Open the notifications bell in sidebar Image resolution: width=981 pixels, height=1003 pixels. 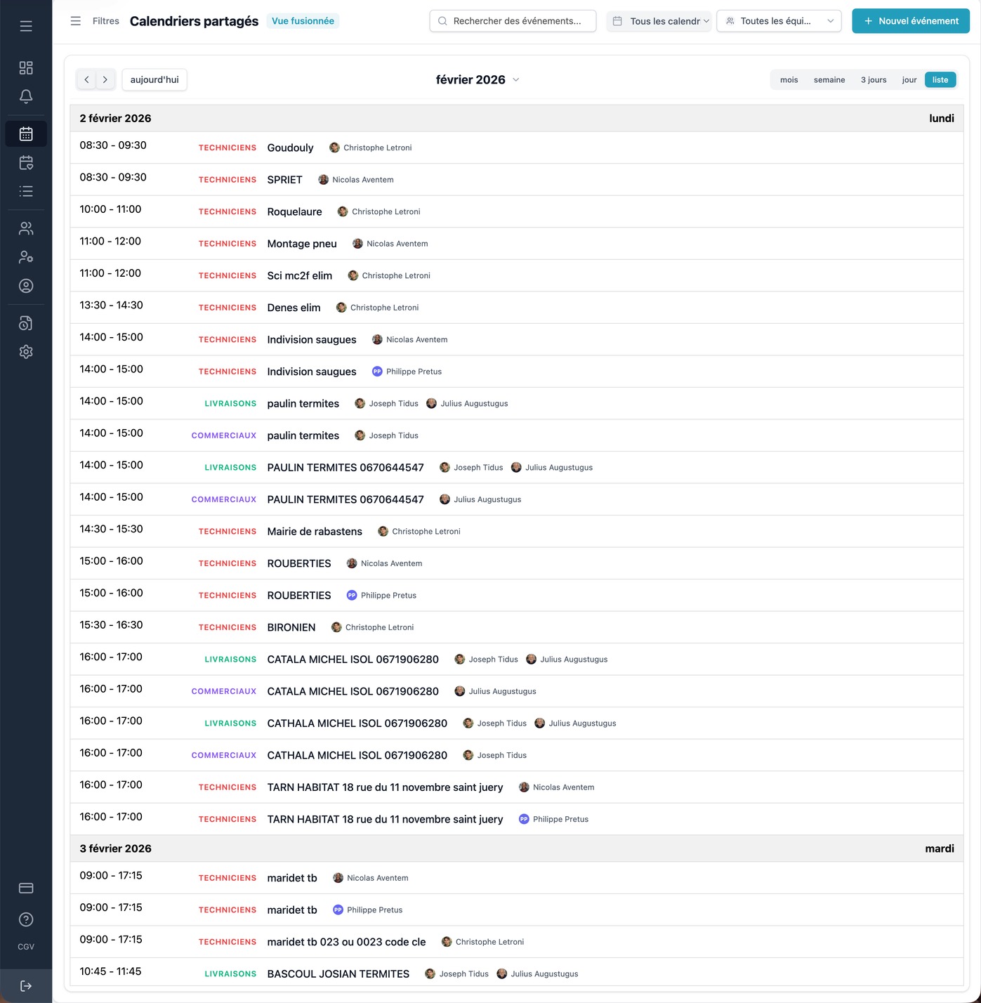(26, 96)
